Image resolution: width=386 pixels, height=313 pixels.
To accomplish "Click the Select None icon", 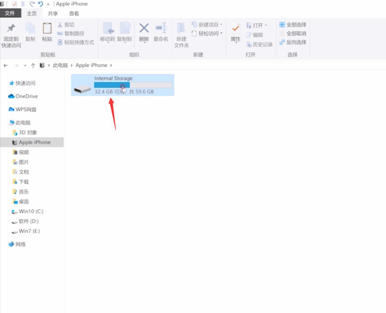I will [282, 33].
